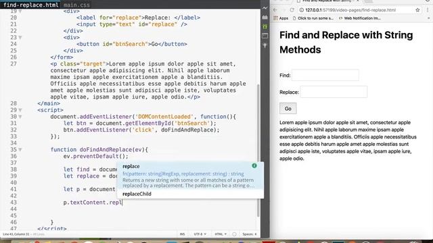The width and height of the screenshot is (433, 243).
Task: Click the 'Find and Replace with String Methods' heading
Action: tap(346, 43)
